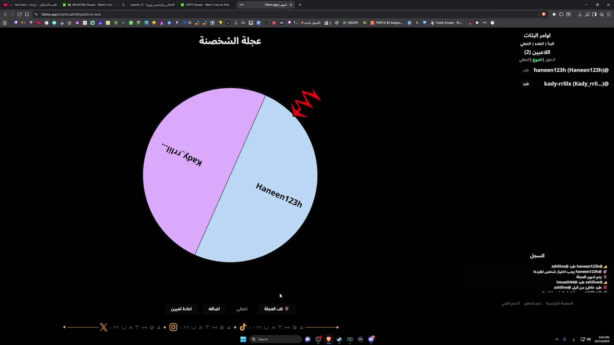The width and height of the screenshot is (614, 345).
Task: Click the لف العجلة spin wheel button
Action: (x=276, y=309)
